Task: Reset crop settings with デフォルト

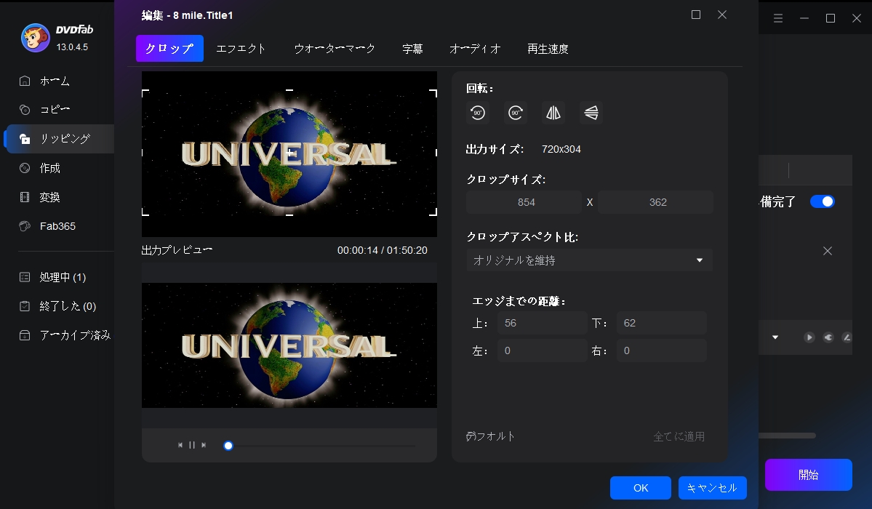Action: (490, 436)
